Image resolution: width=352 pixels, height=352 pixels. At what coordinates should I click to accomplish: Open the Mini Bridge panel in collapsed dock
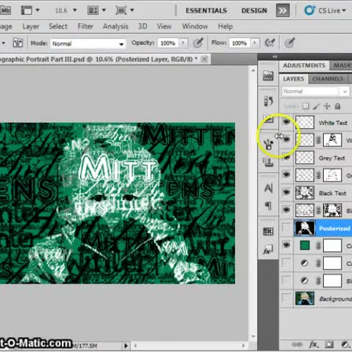pyautogui.click(x=268, y=76)
